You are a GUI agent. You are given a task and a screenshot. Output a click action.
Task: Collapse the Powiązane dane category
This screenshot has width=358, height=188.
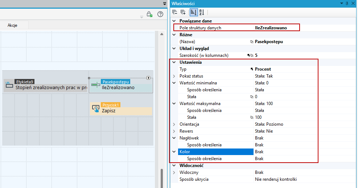174,21
